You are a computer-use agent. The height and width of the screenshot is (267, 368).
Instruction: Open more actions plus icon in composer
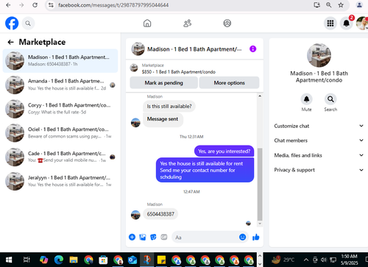132,237
